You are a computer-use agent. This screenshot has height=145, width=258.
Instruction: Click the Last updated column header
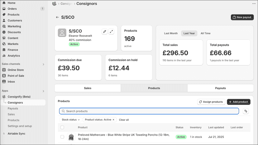216,127
